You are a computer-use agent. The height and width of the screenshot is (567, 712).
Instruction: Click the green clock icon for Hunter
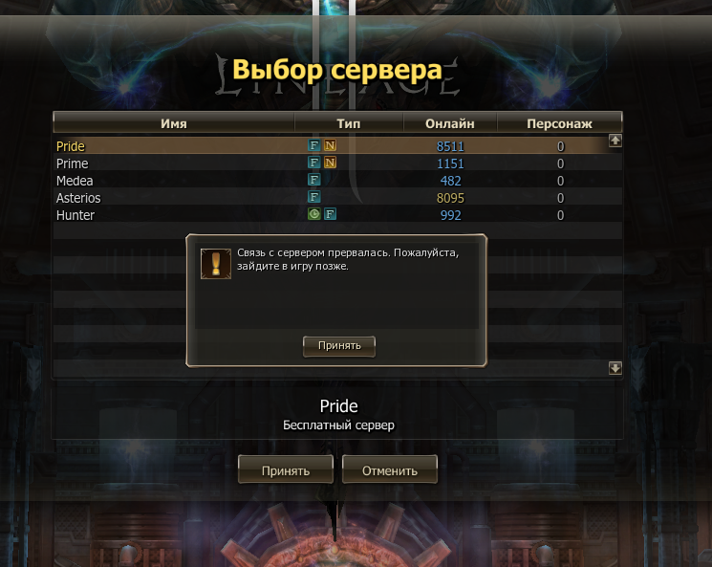coord(313,214)
